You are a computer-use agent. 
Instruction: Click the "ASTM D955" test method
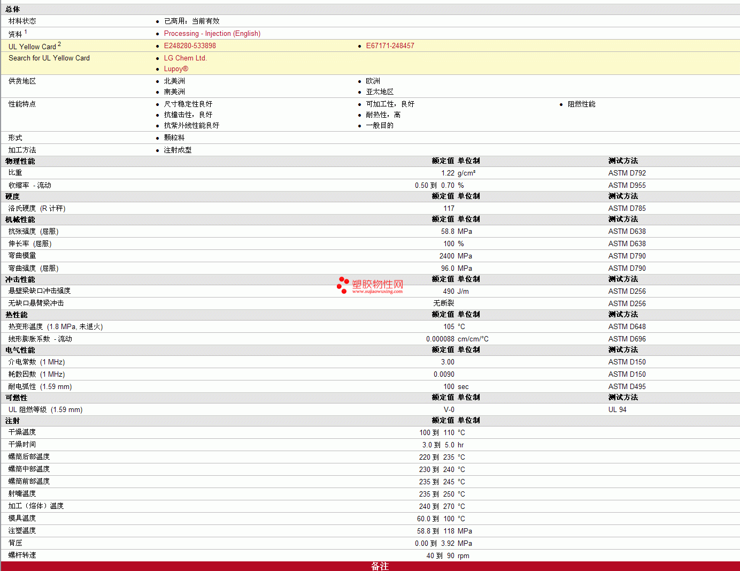(x=627, y=186)
